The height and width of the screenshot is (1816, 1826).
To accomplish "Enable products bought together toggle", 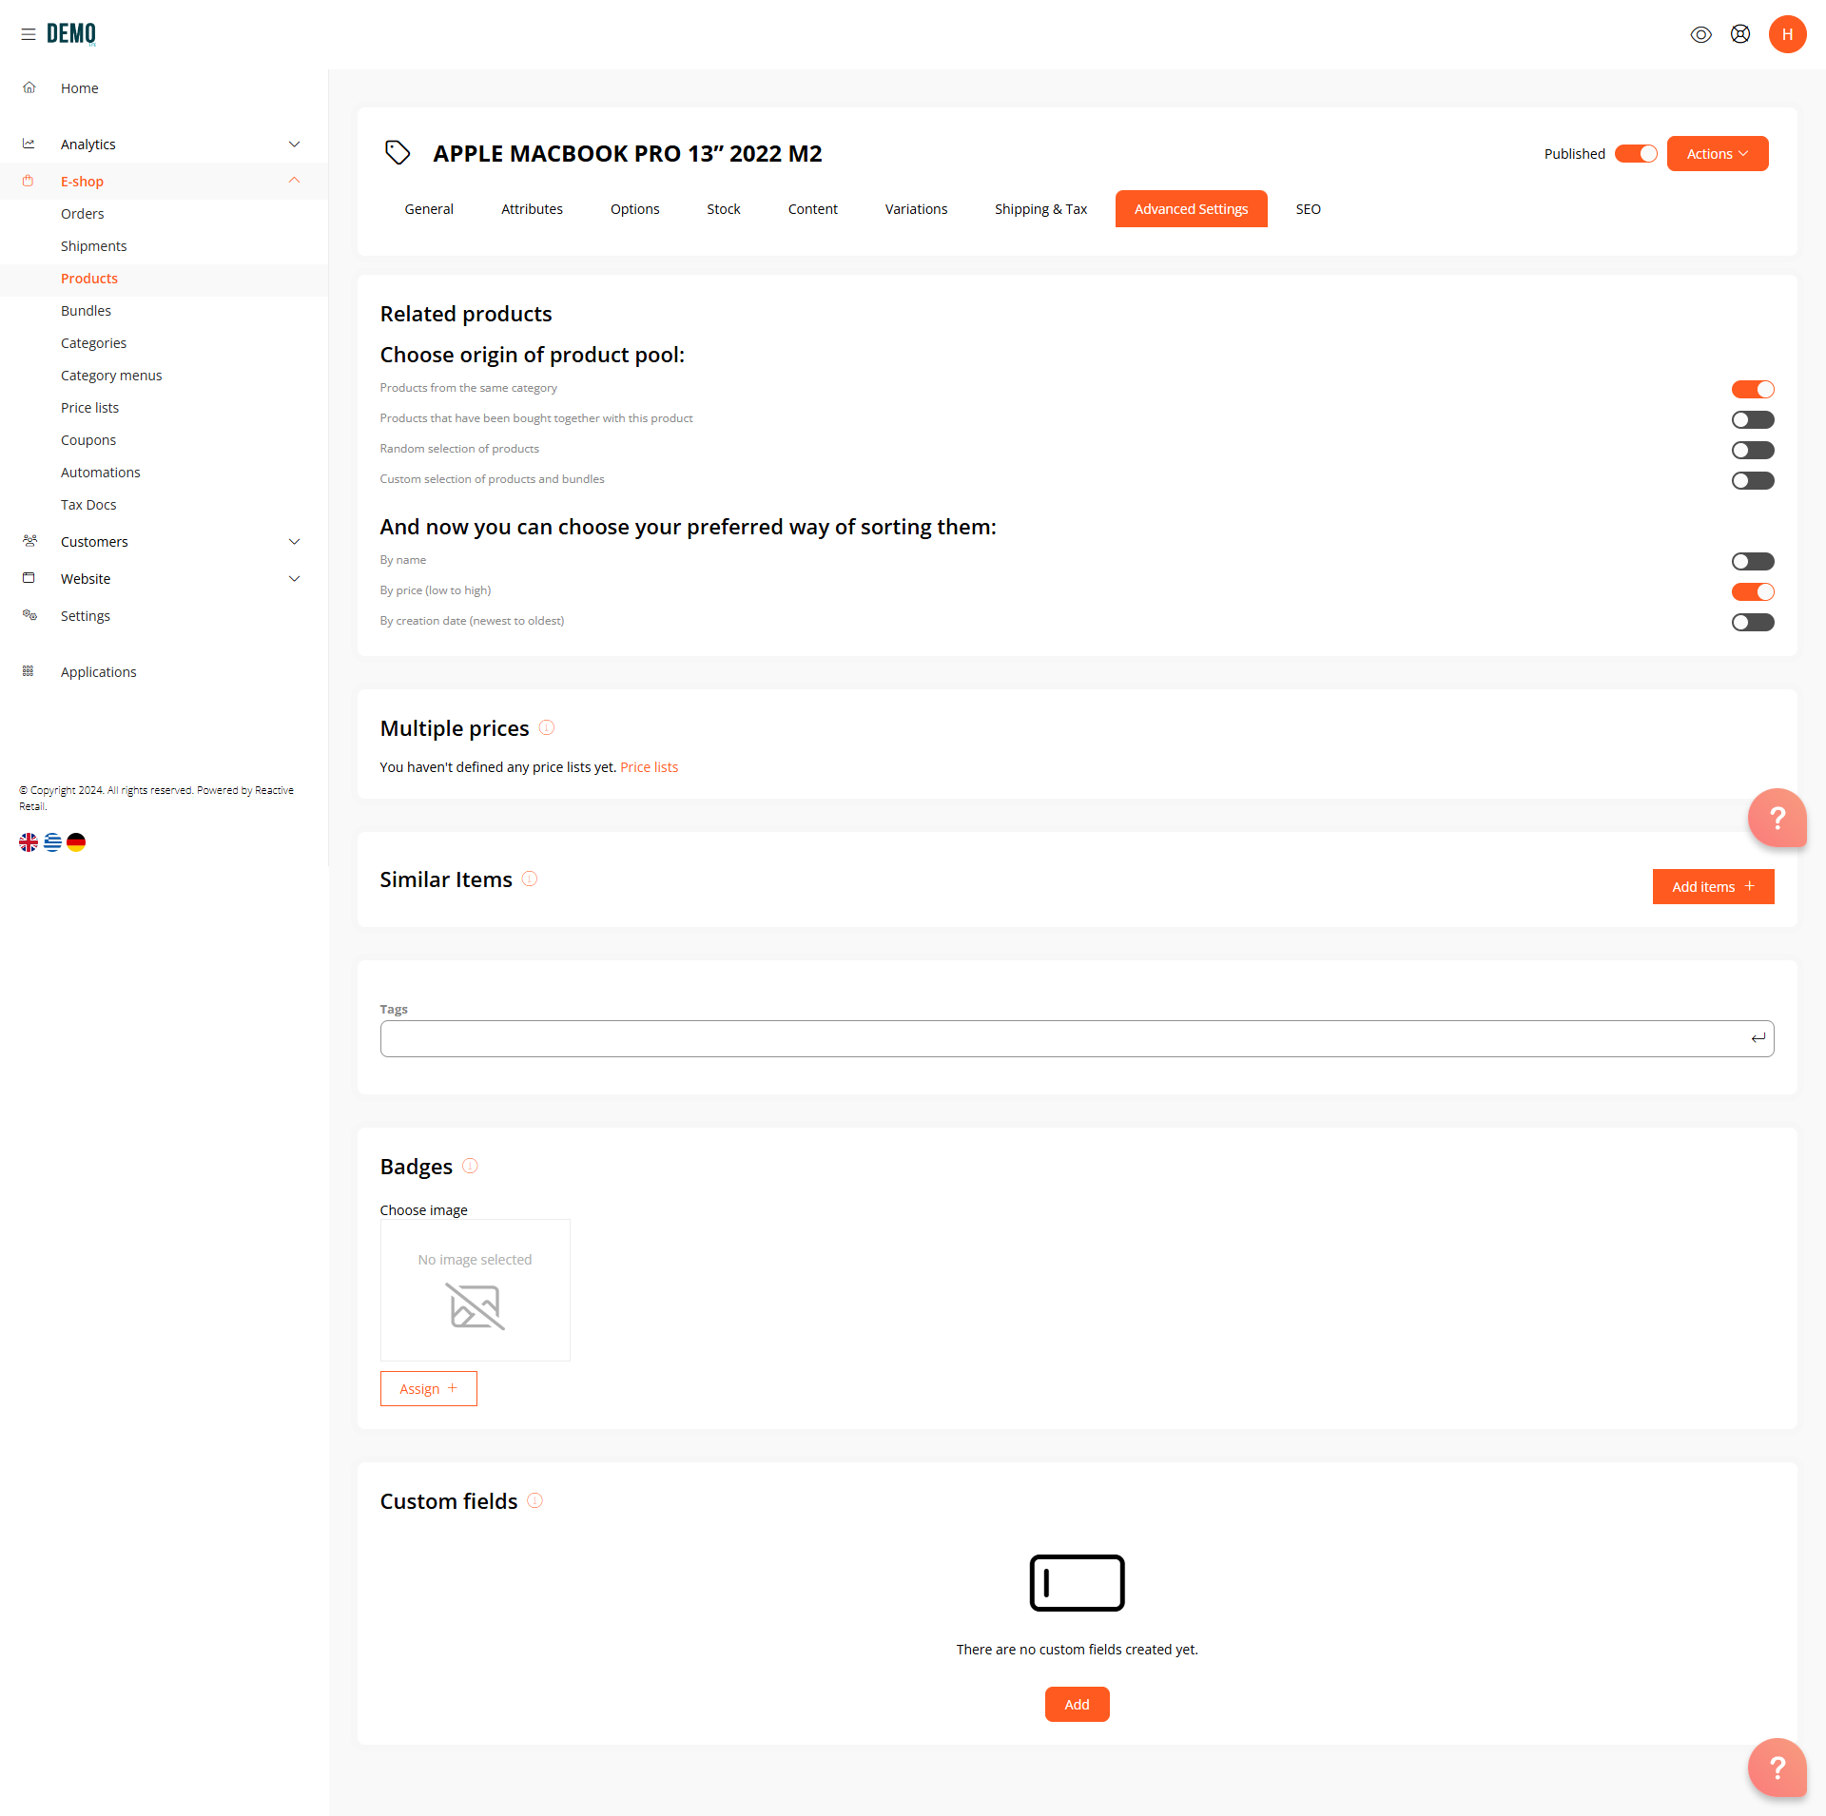I will point(1753,419).
